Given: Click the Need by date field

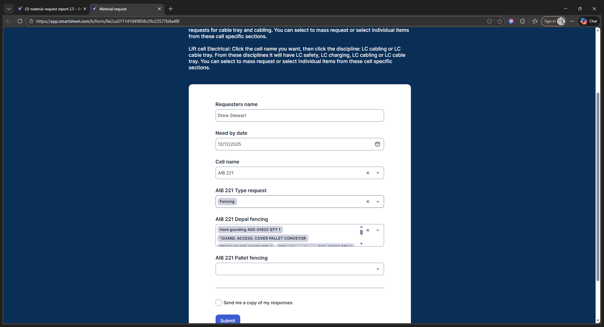Looking at the screenshot, I should coord(300,144).
